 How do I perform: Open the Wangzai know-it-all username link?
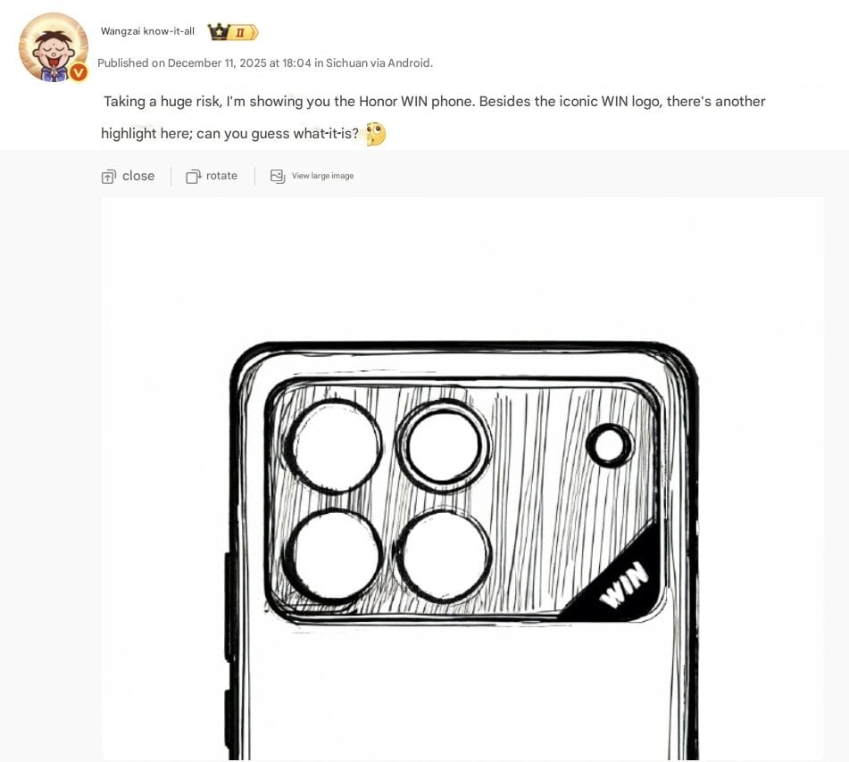(x=147, y=31)
